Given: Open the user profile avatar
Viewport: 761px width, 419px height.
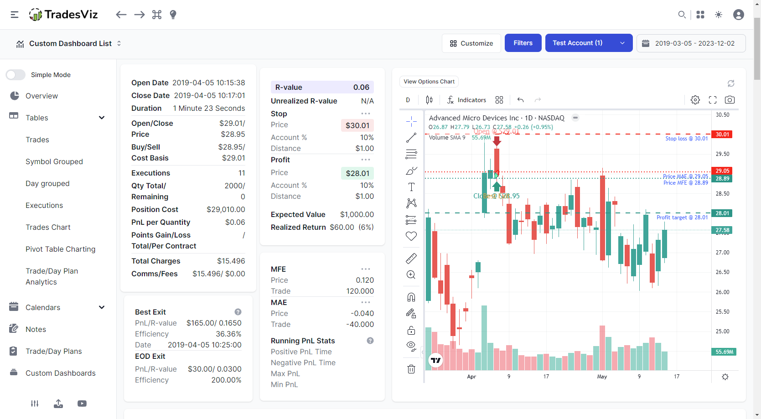Looking at the screenshot, I should pos(739,15).
